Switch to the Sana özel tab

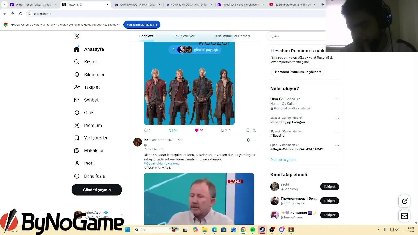tap(147, 36)
